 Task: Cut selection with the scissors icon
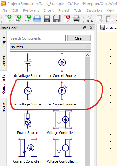click(90, 19)
